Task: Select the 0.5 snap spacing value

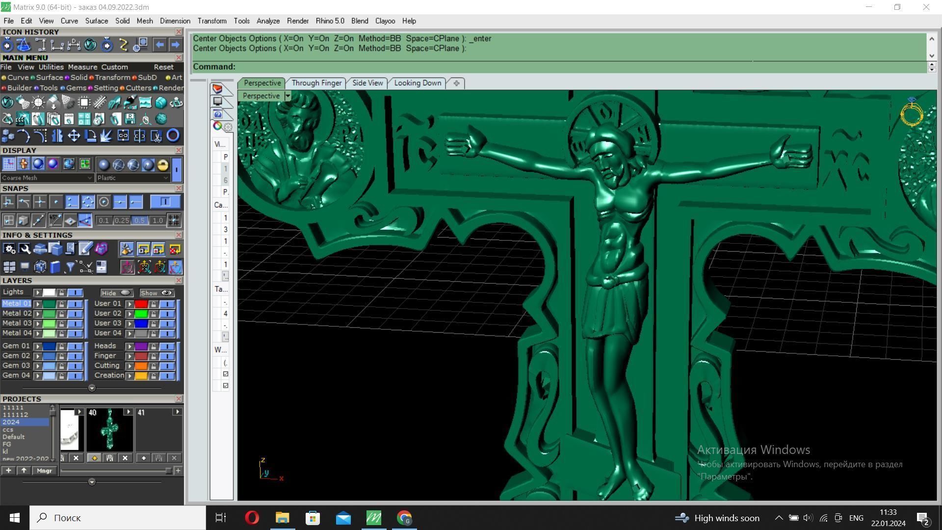Action: pyautogui.click(x=139, y=221)
